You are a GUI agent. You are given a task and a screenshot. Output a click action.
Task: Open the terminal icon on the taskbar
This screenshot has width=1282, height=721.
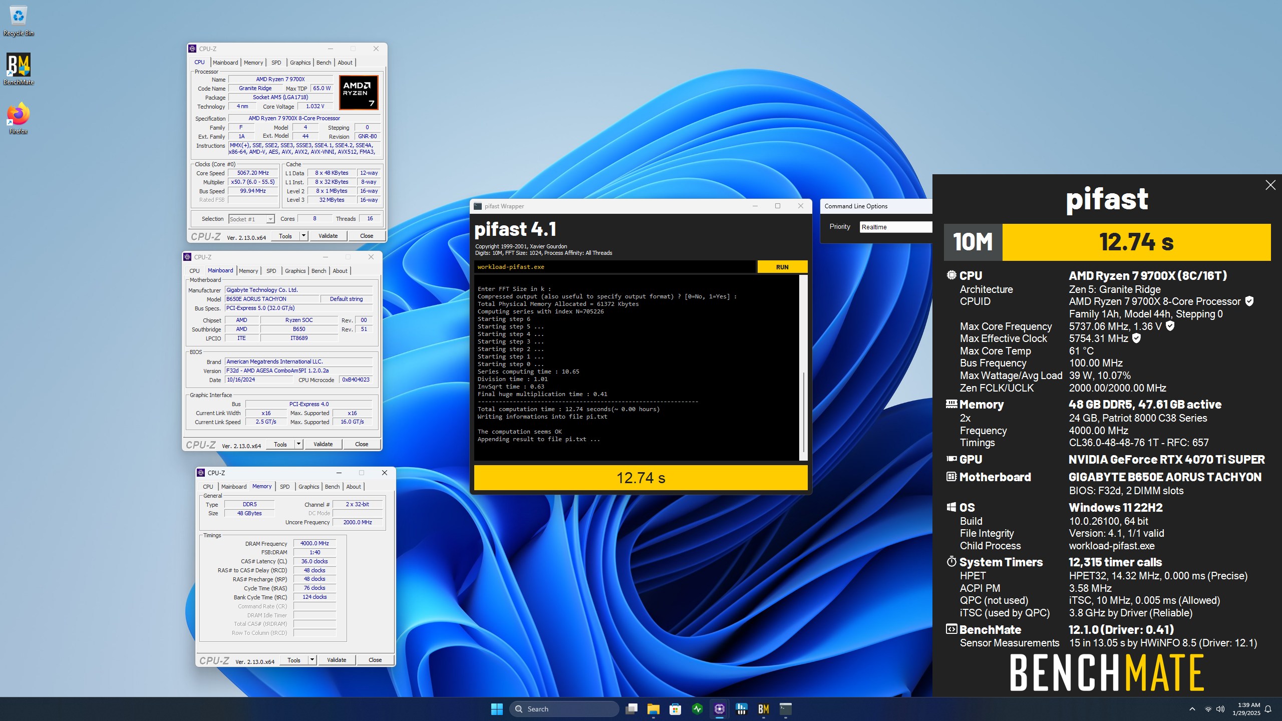785,709
